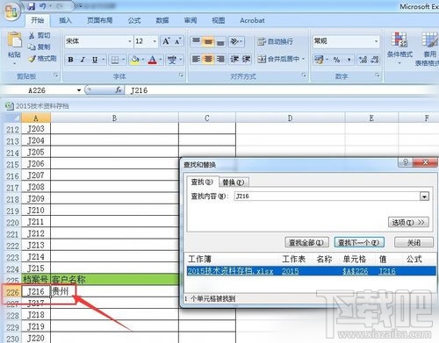Switch to the 插入 (Insert) ribbon tab
439x343 pixels.
[x=65, y=20]
